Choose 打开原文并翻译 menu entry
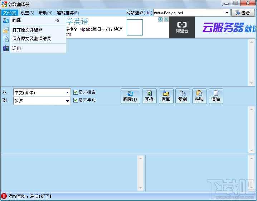257x201 pixels. [x=34, y=30]
